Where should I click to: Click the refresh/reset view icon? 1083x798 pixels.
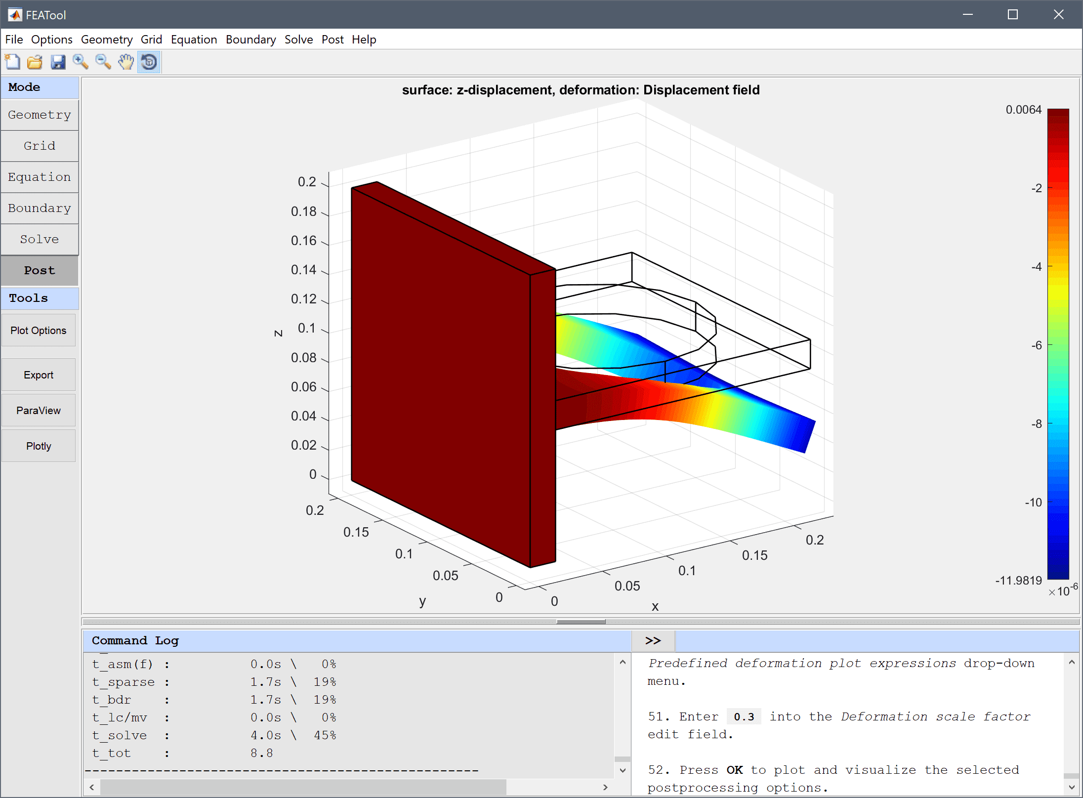(x=150, y=61)
